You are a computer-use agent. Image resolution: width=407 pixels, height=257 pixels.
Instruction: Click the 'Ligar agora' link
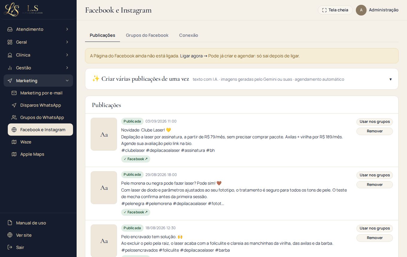[194, 56]
